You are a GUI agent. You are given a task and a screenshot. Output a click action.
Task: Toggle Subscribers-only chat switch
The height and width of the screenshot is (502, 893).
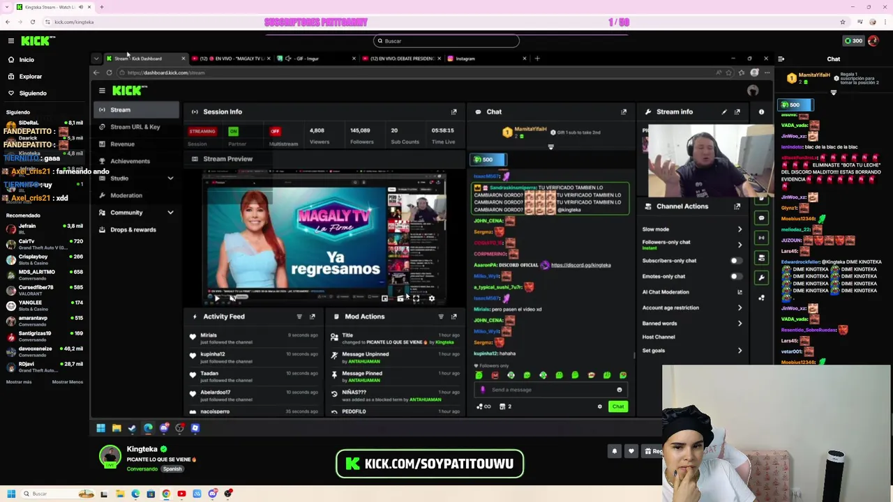pos(735,261)
